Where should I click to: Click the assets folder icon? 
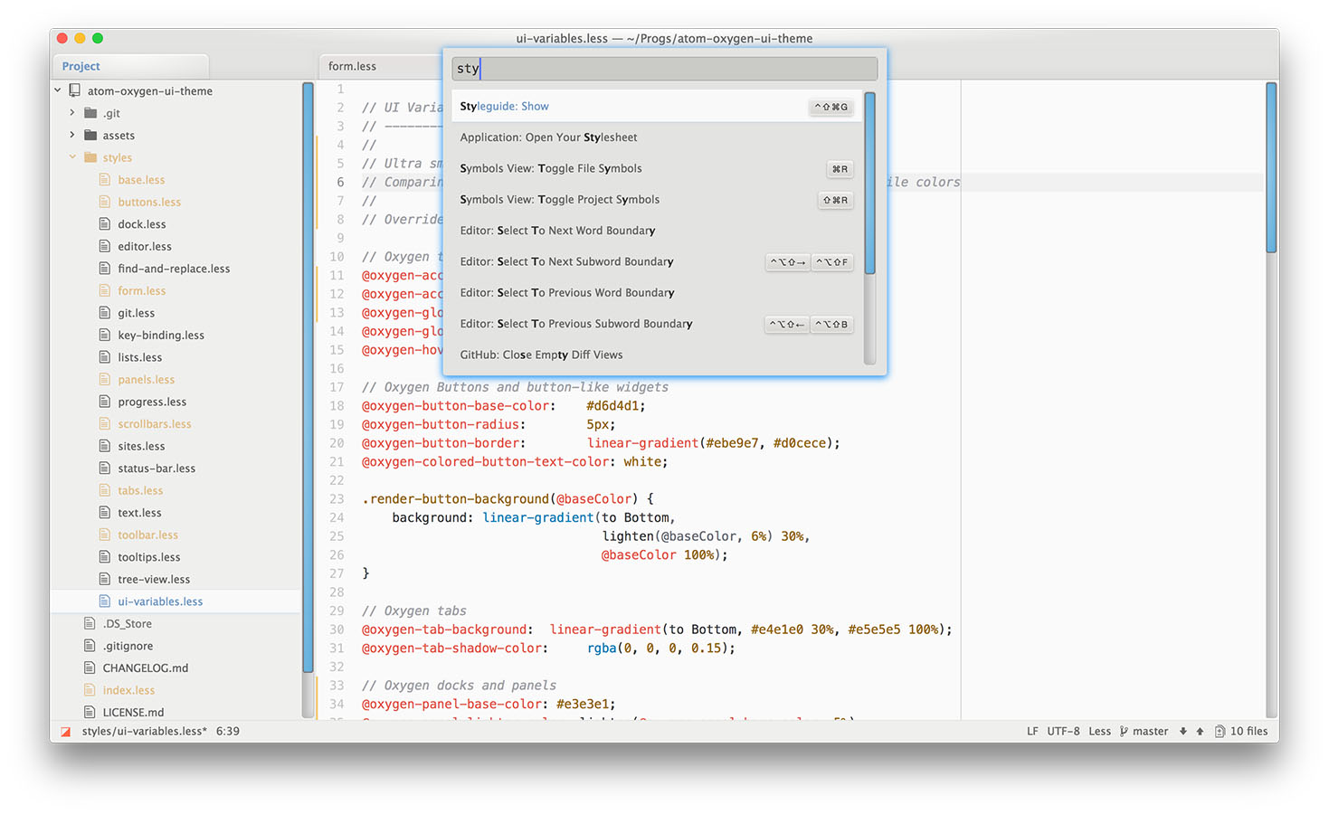click(90, 135)
